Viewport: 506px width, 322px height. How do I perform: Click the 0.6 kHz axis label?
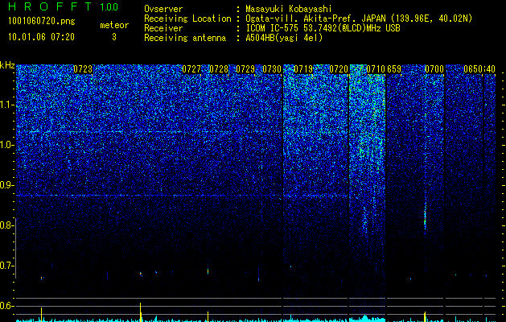click(6, 306)
